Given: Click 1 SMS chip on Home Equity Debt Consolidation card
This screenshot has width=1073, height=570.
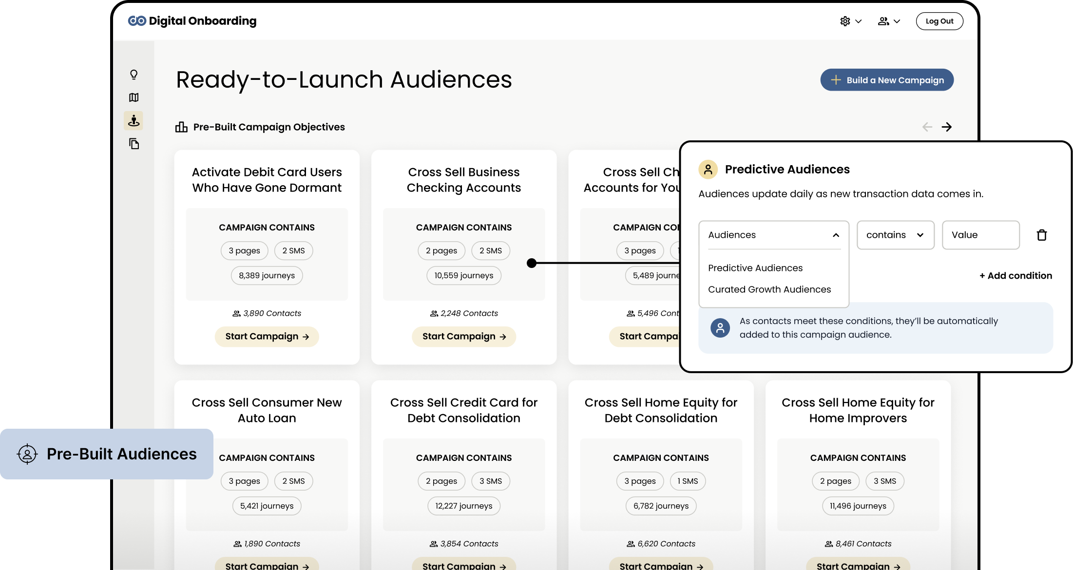Looking at the screenshot, I should [688, 481].
